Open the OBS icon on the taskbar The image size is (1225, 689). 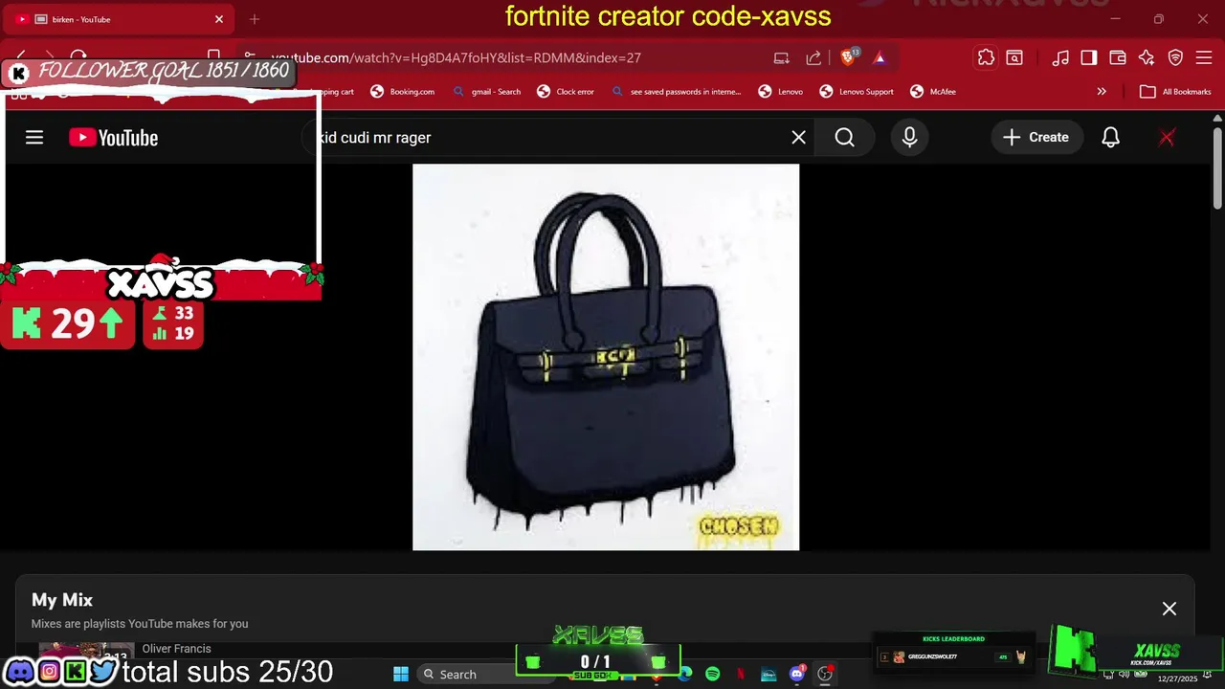point(825,674)
